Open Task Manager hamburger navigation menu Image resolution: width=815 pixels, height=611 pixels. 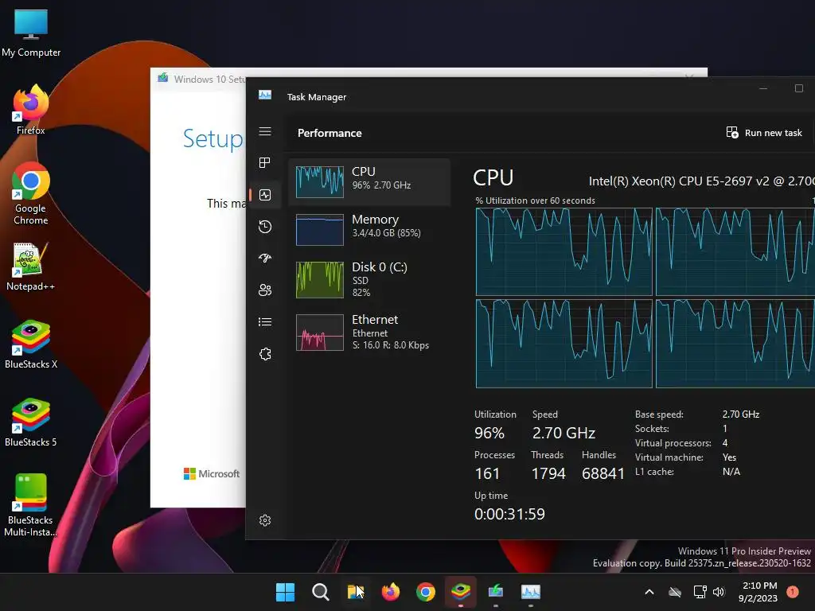point(265,131)
